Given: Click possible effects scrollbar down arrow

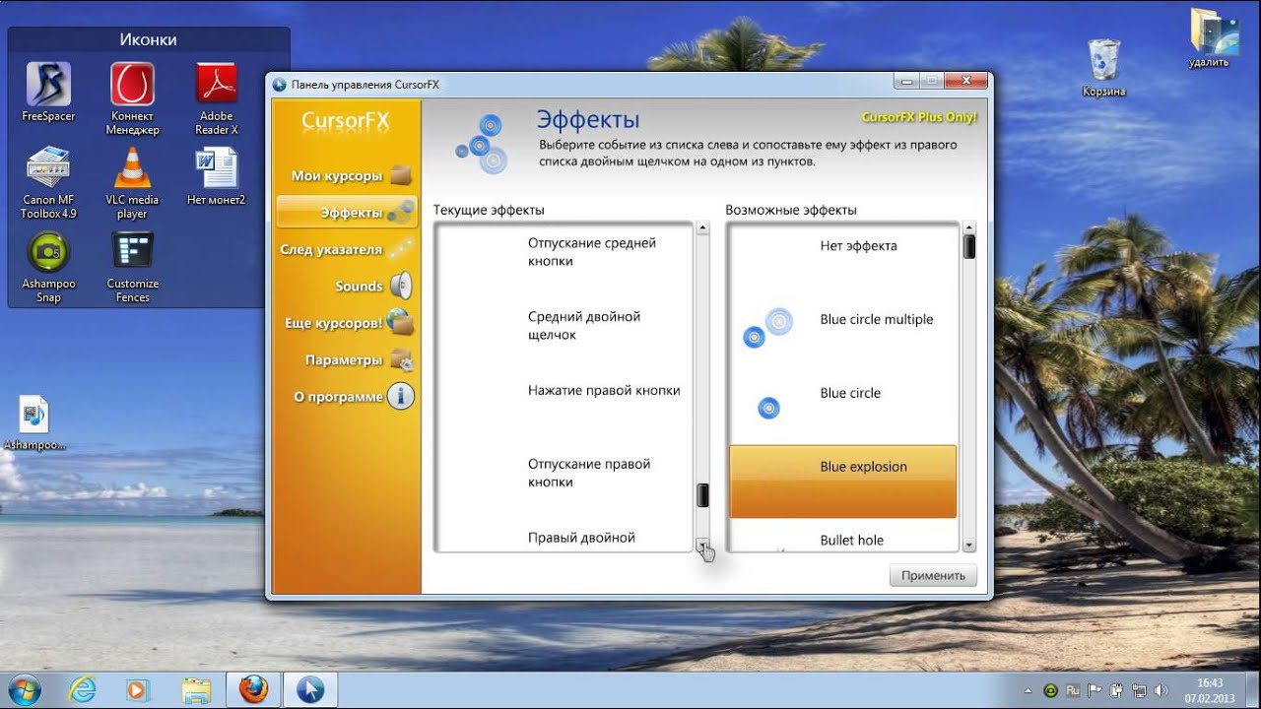Looking at the screenshot, I should tap(968, 545).
